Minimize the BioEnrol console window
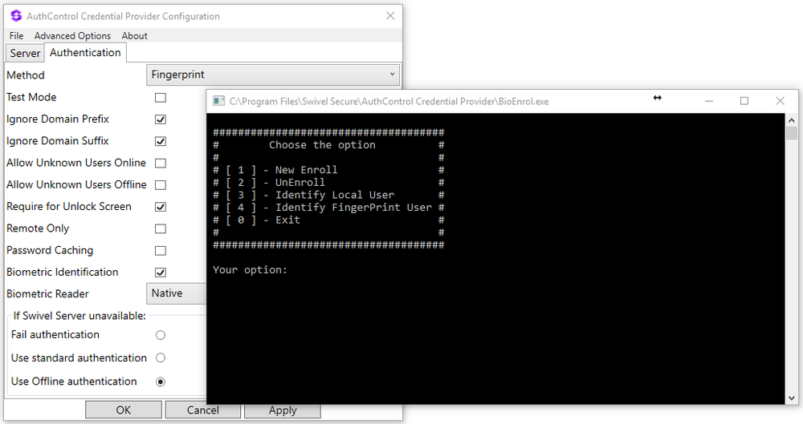 (708, 101)
